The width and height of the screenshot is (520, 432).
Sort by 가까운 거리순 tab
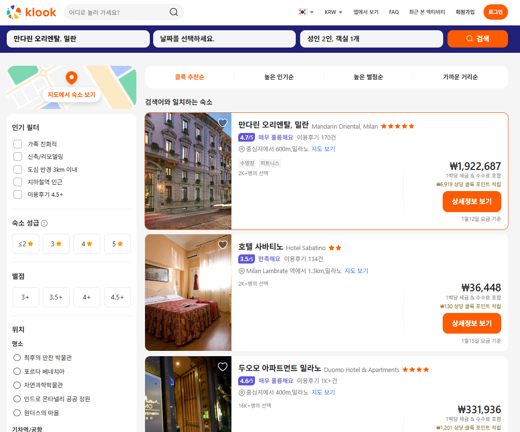(460, 77)
